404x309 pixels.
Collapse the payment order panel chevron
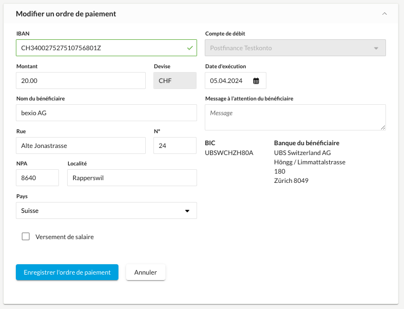pyautogui.click(x=384, y=14)
